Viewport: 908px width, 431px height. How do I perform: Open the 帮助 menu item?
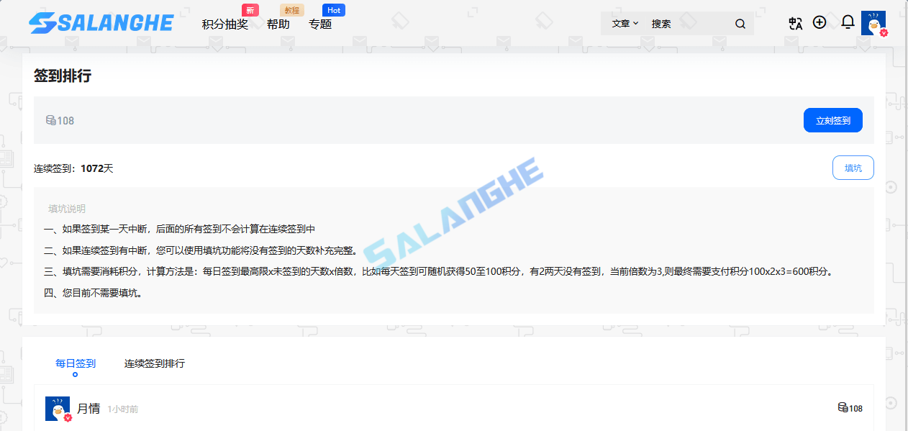click(x=278, y=24)
